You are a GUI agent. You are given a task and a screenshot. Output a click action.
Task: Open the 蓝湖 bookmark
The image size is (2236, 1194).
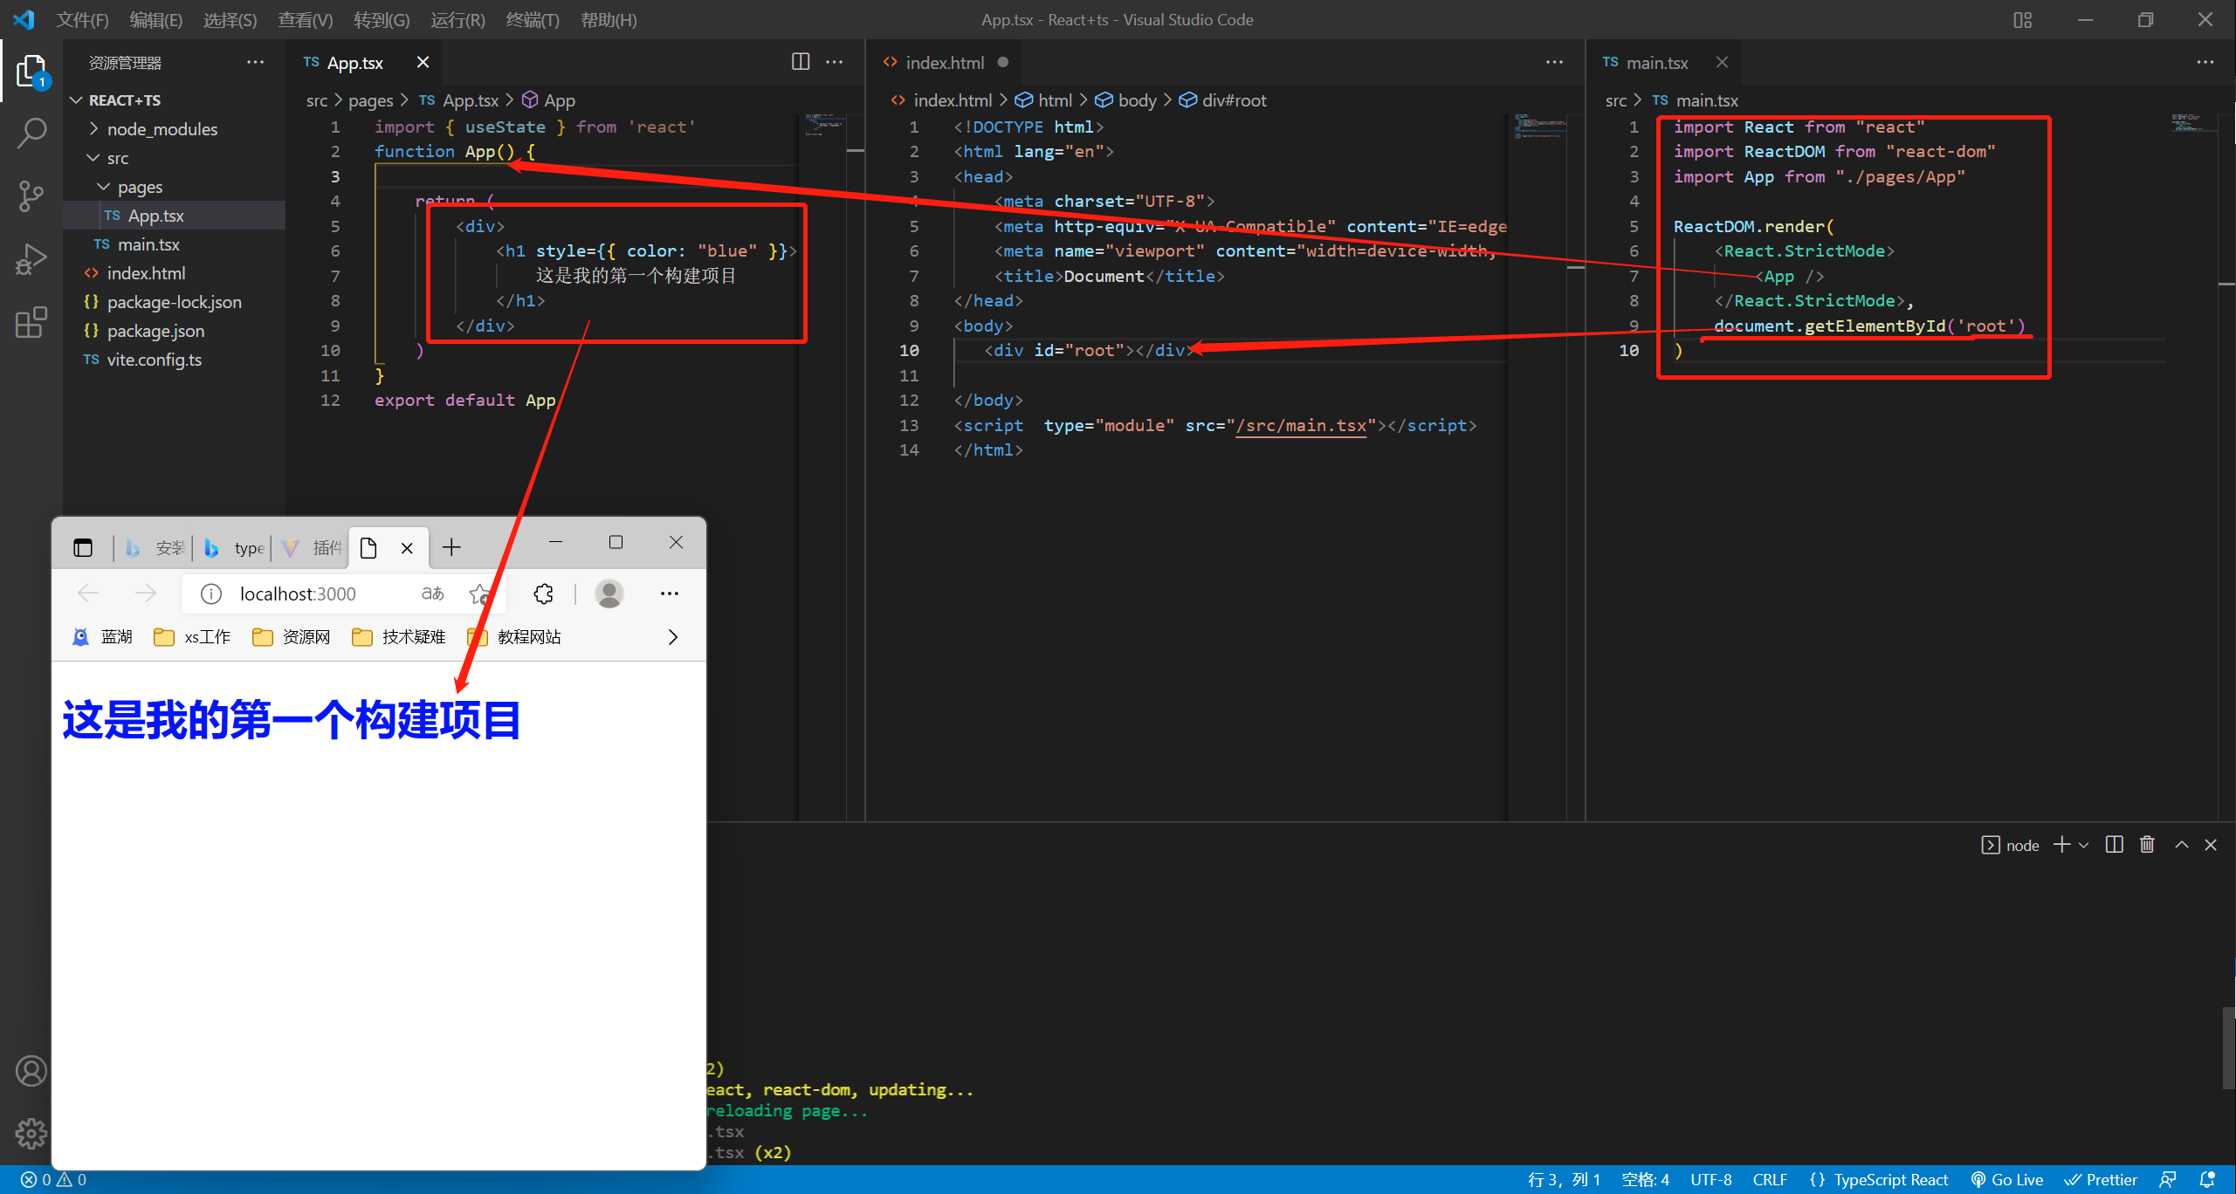pyautogui.click(x=103, y=637)
